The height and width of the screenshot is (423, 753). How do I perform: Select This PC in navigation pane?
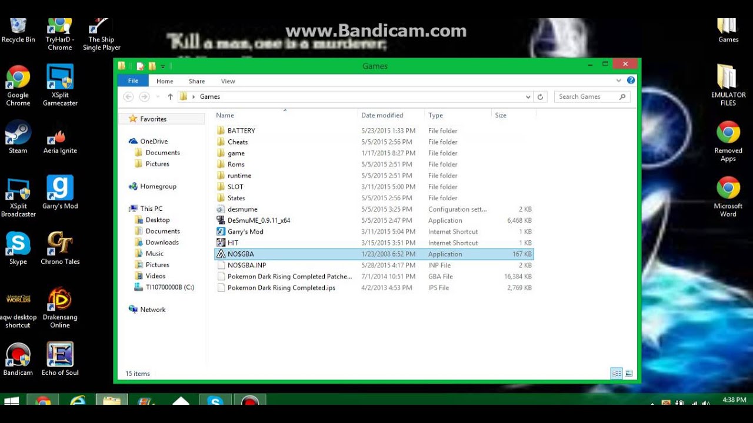coord(151,209)
